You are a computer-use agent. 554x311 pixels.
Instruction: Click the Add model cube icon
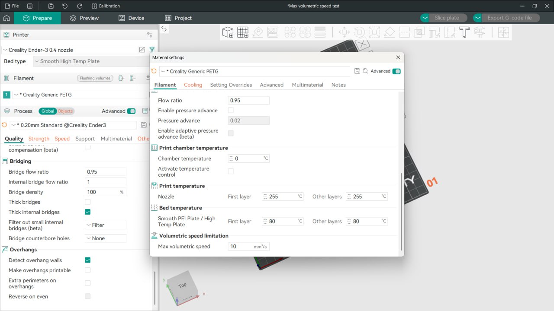click(x=228, y=32)
